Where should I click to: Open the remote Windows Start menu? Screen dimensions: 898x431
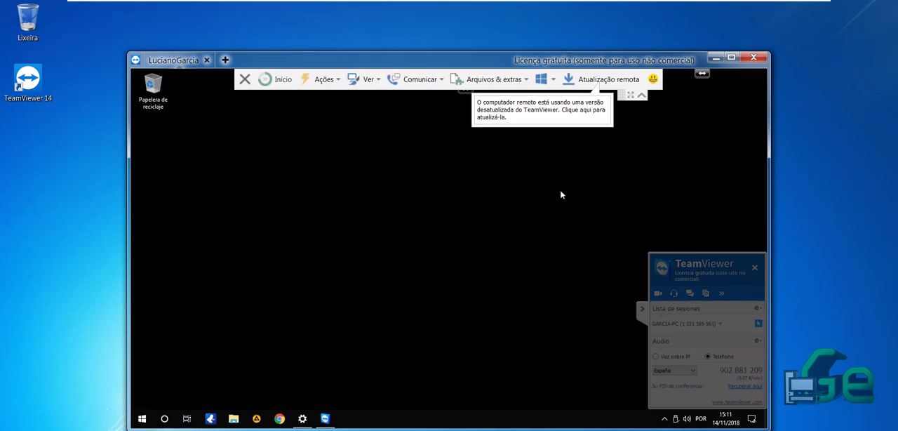142,419
